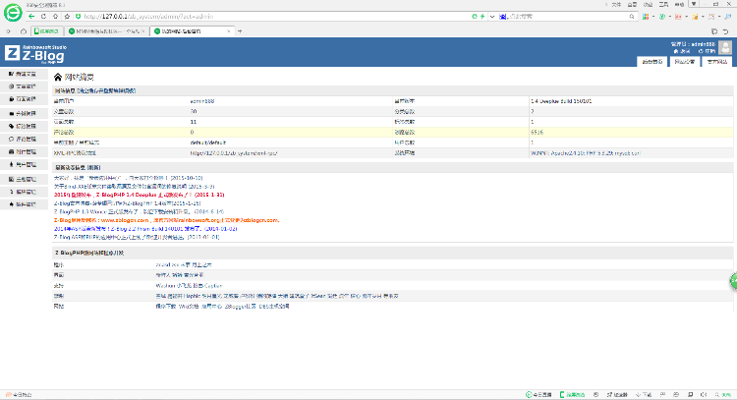Screen dimensions: 737x400
Task: Expand the arrow beside the grid extension icon
Action: (x=652, y=17)
